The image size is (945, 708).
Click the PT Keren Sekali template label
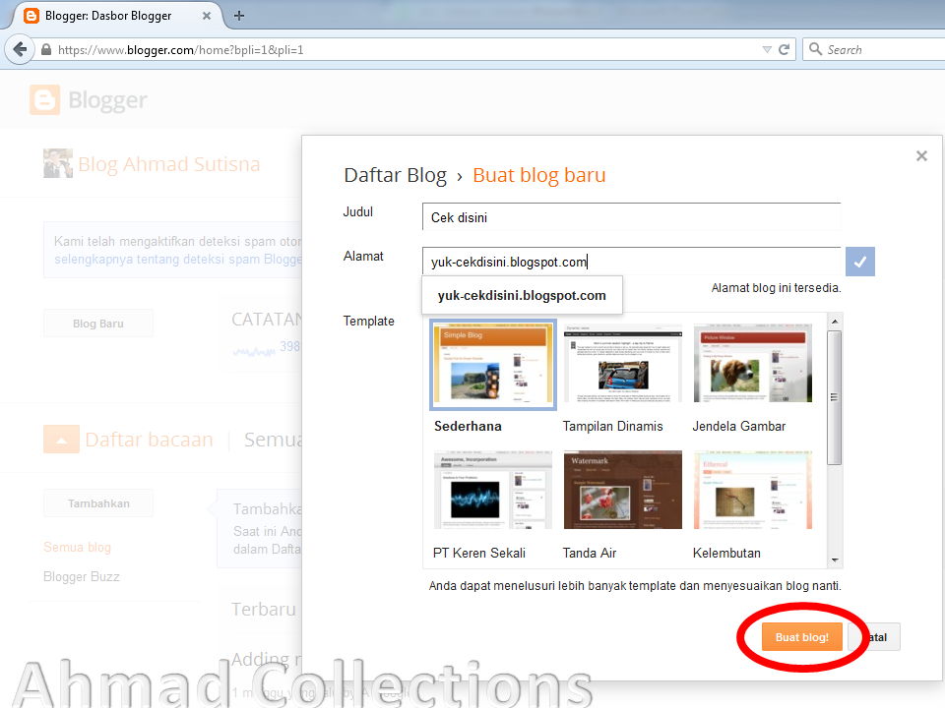[479, 553]
